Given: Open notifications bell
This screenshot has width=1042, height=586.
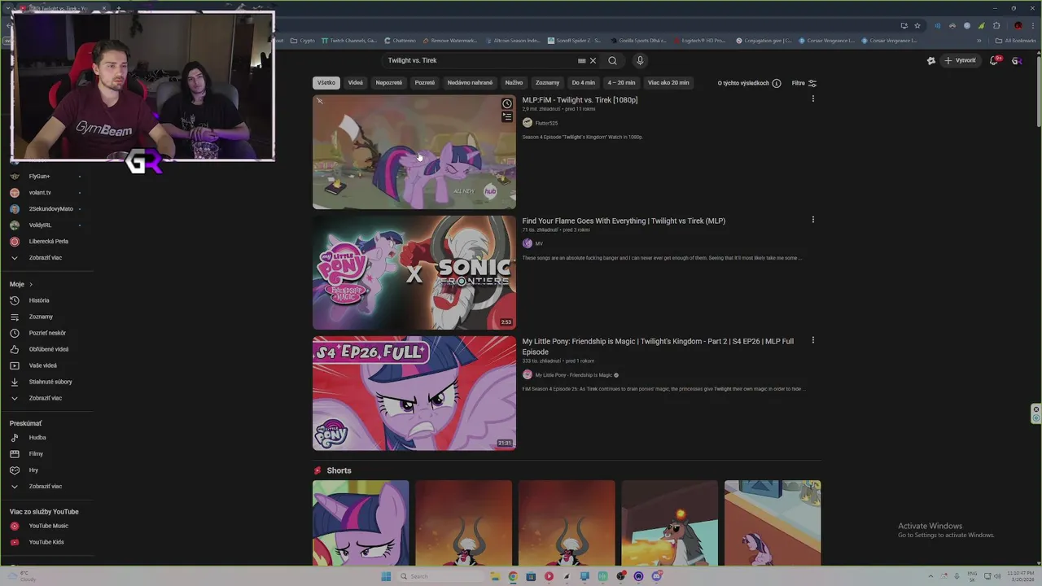Looking at the screenshot, I should 994,60.
